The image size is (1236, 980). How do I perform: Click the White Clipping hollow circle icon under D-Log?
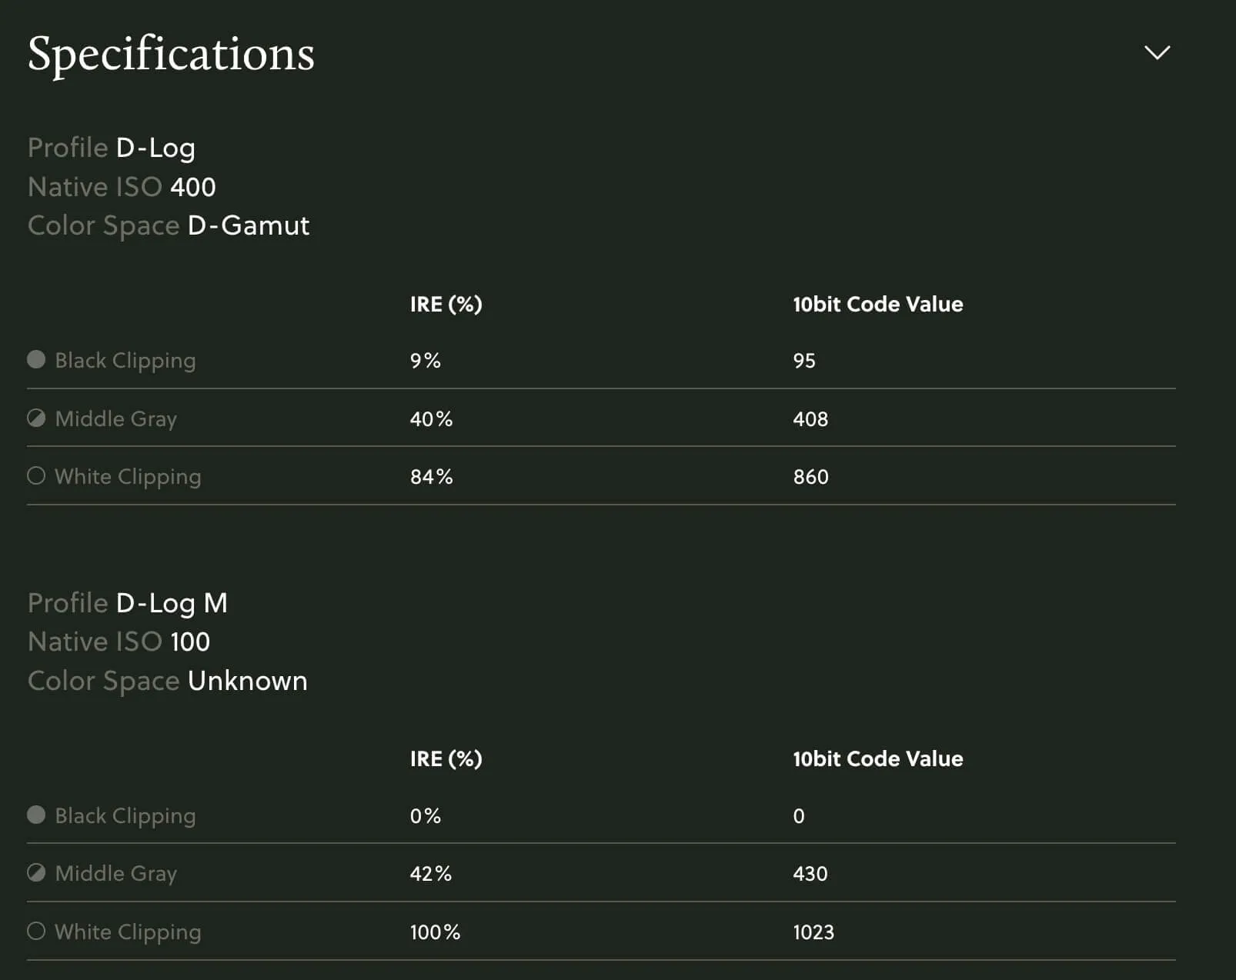(36, 475)
